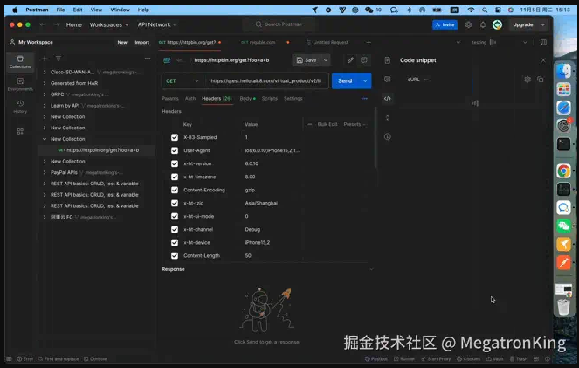Open the Upgrade dropdown arrow
This screenshot has width=579, height=368.
tap(543, 24)
